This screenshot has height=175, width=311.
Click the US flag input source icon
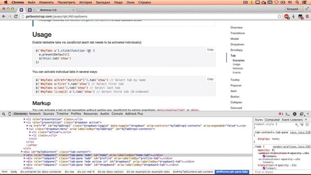(x=290, y=2)
